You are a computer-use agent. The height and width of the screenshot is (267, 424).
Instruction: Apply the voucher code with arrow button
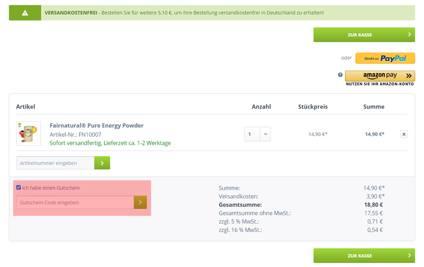point(140,202)
